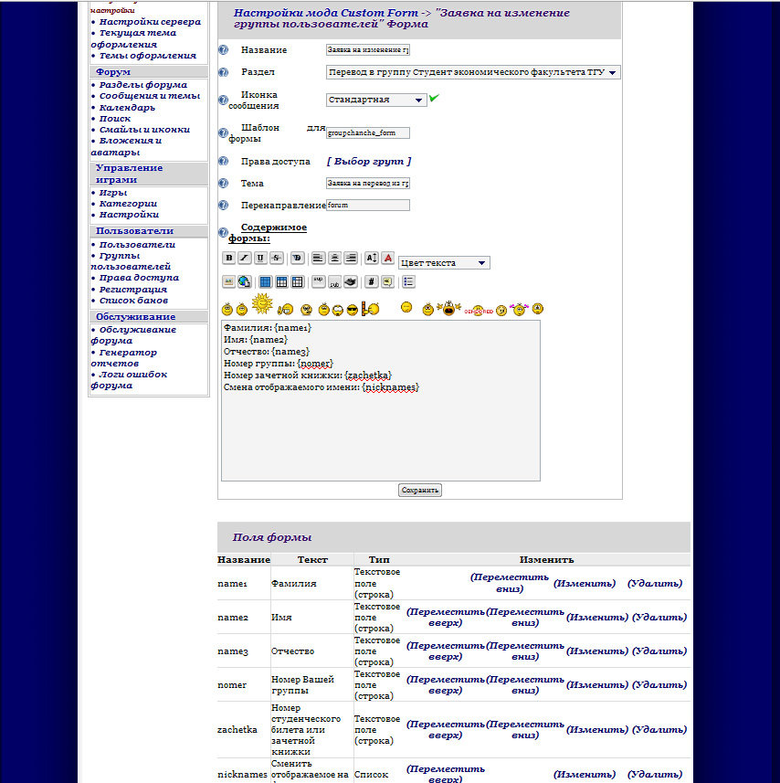This screenshot has height=783, width=780.
Task: Click the Содержимое формы heading
Action: click(268, 233)
